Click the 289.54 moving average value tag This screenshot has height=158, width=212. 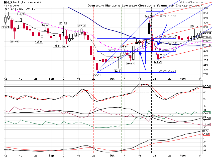click(x=207, y=37)
